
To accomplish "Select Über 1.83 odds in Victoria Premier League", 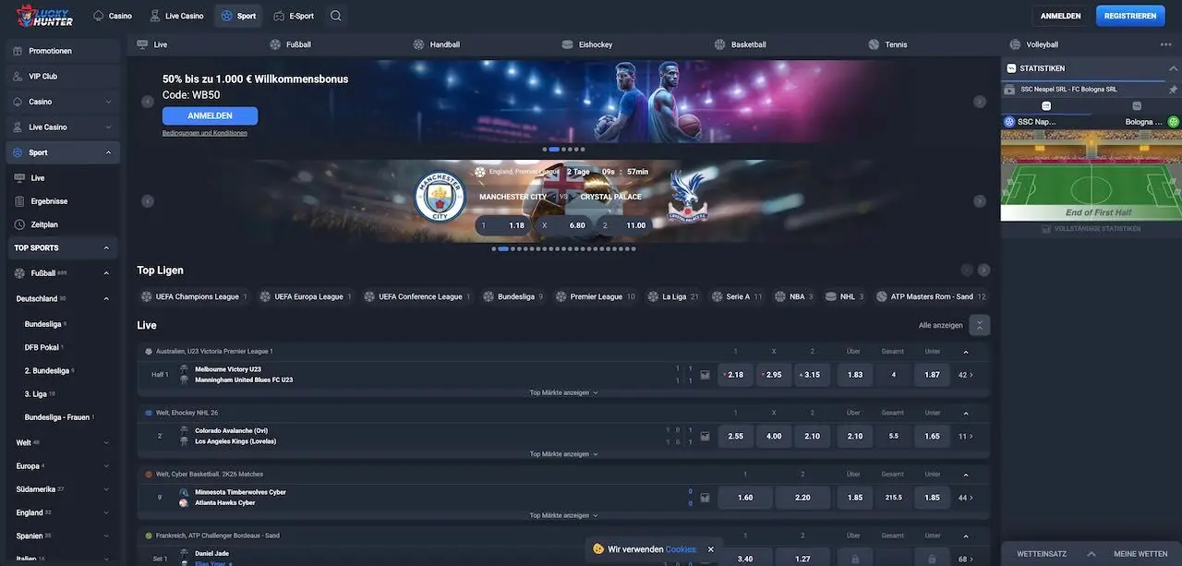I will pyautogui.click(x=855, y=375).
